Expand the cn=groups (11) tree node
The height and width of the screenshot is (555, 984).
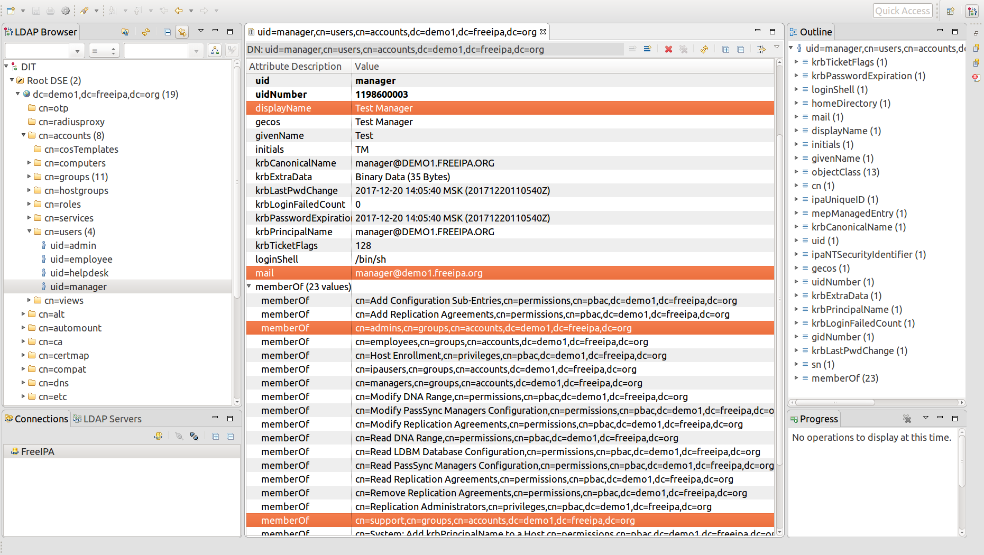click(x=30, y=177)
